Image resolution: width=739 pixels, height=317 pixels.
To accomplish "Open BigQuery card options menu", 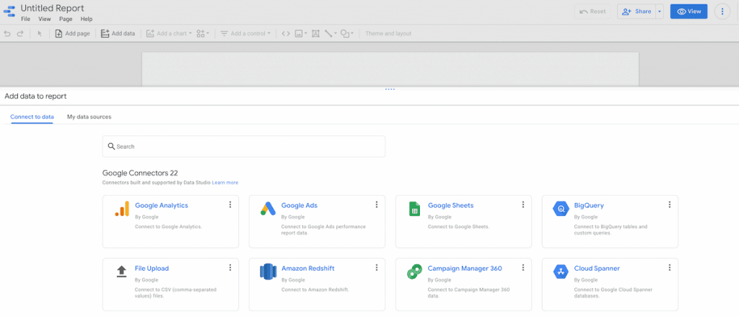I will tap(670, 204).
